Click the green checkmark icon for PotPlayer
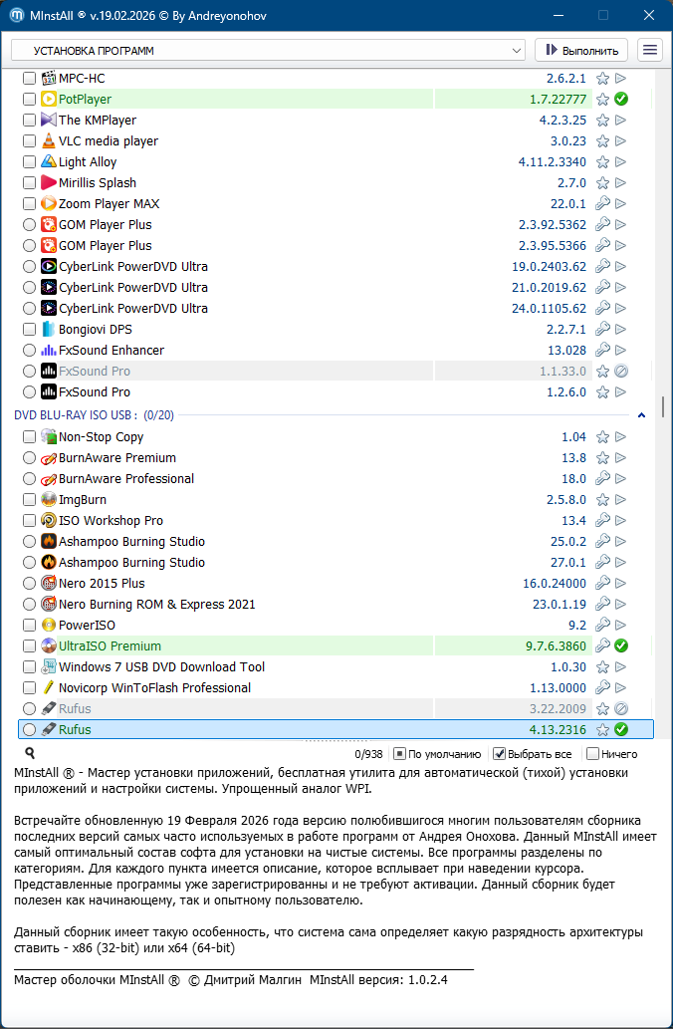The width and height of the screenshot is (673, 1029). (620, 100)
